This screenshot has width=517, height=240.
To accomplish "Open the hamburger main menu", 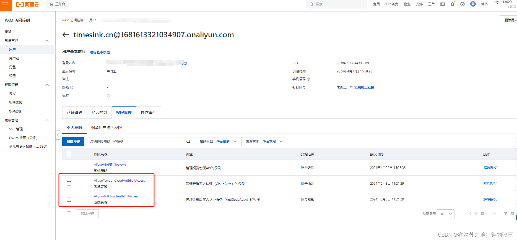I will pyautogui.click(x=5, y=4).
